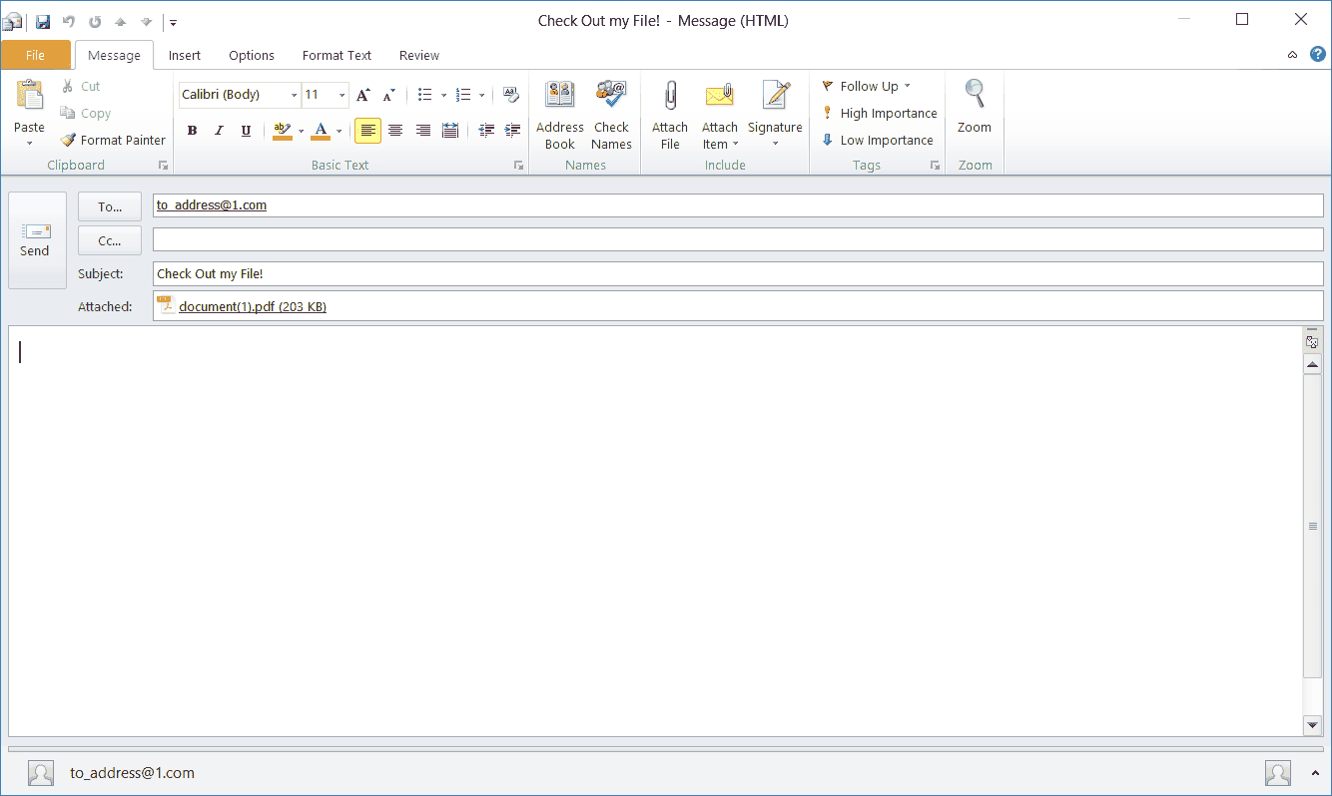Viewport: 1332px width, 796px height.
Task: Toggle italic formatting
Action: [x=219, y=131]
